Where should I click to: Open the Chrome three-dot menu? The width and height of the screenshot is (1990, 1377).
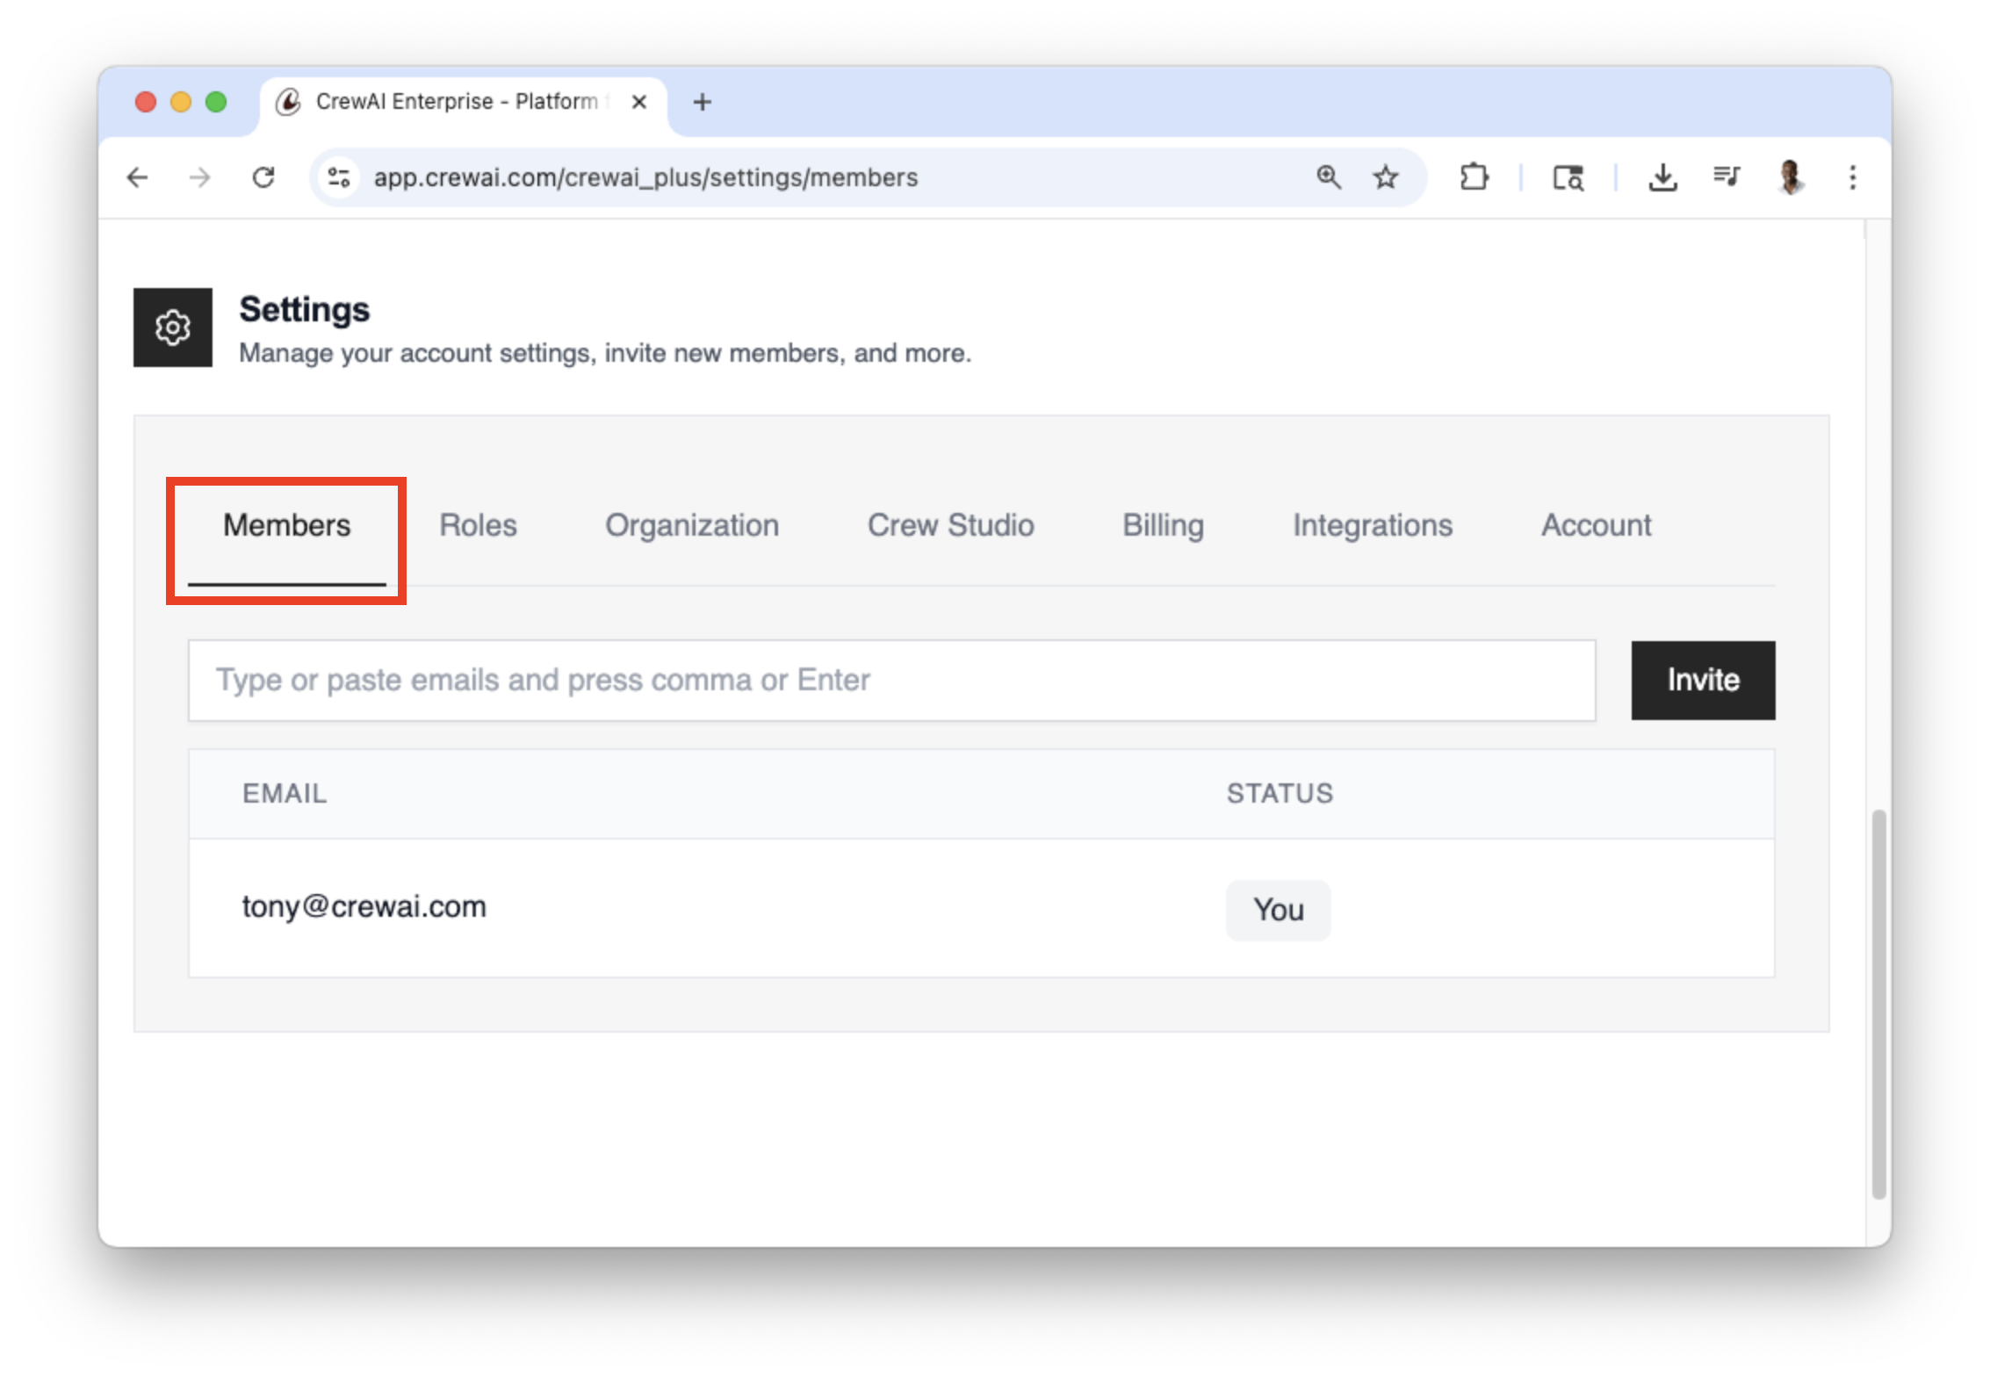(1852, 178)
